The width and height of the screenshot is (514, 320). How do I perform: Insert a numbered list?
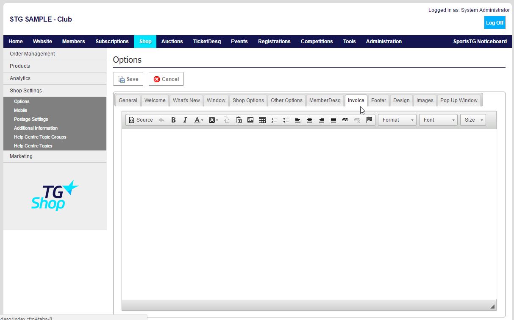[x=274, y=120]
